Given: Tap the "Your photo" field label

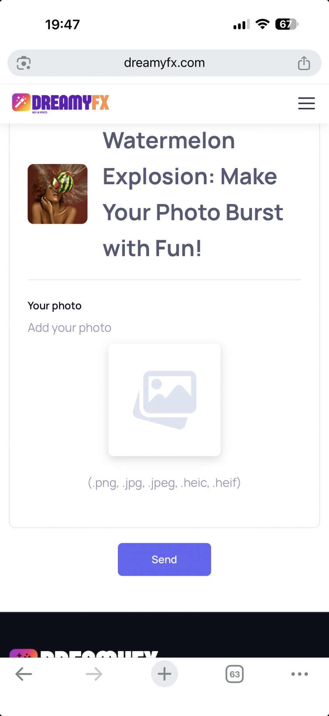Looking at the screenshot, I should 54,306.
